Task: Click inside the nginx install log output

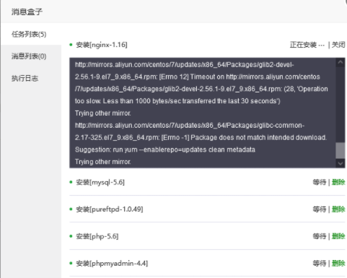Action: tap(203, 113)
